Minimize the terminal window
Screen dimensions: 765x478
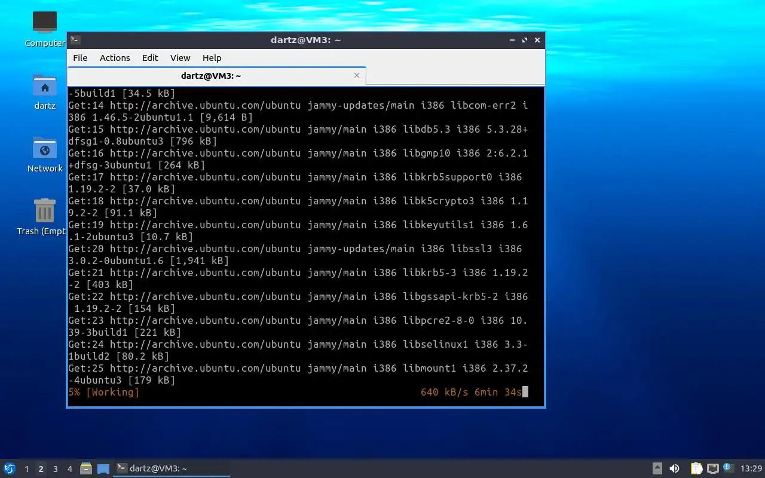[512, 40]
